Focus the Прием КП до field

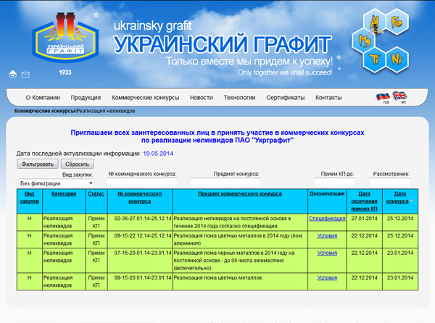tap(334, 183)
